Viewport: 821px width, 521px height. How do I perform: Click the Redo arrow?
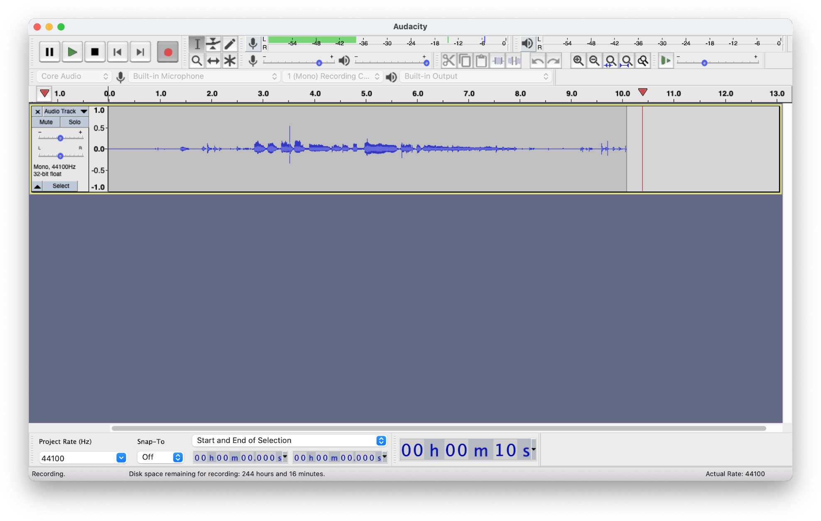pyautogui.click(x=554, y=61)
